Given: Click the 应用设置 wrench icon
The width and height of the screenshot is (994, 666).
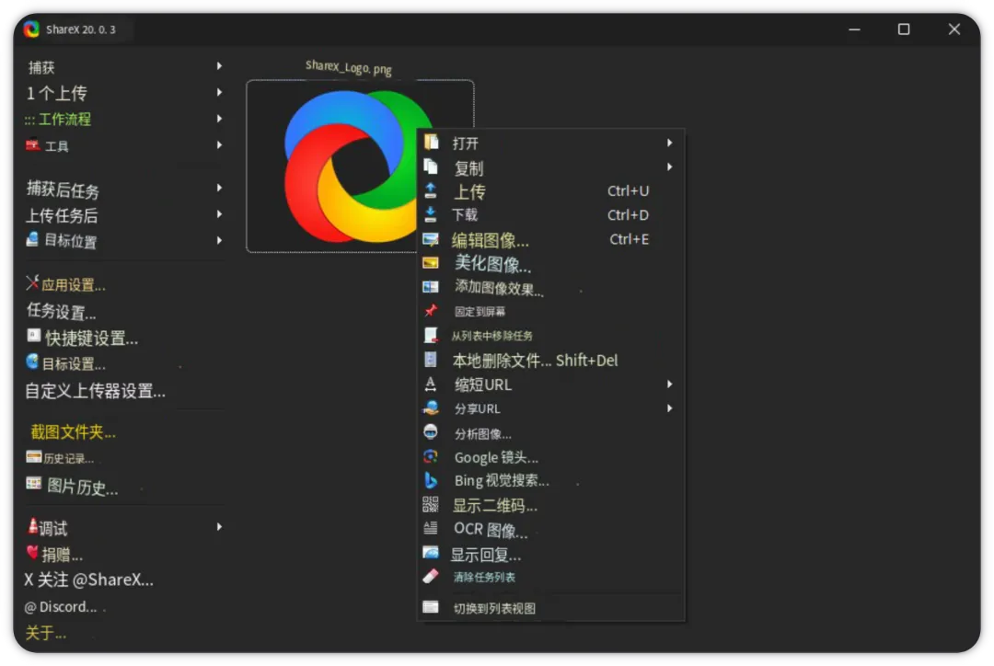Looking at the screenshot, I should click(32, 282).
